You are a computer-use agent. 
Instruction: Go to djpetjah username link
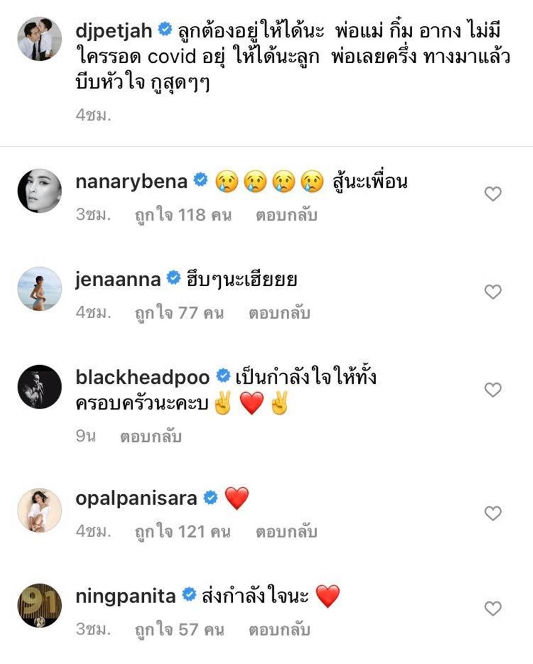click(113, 31)
